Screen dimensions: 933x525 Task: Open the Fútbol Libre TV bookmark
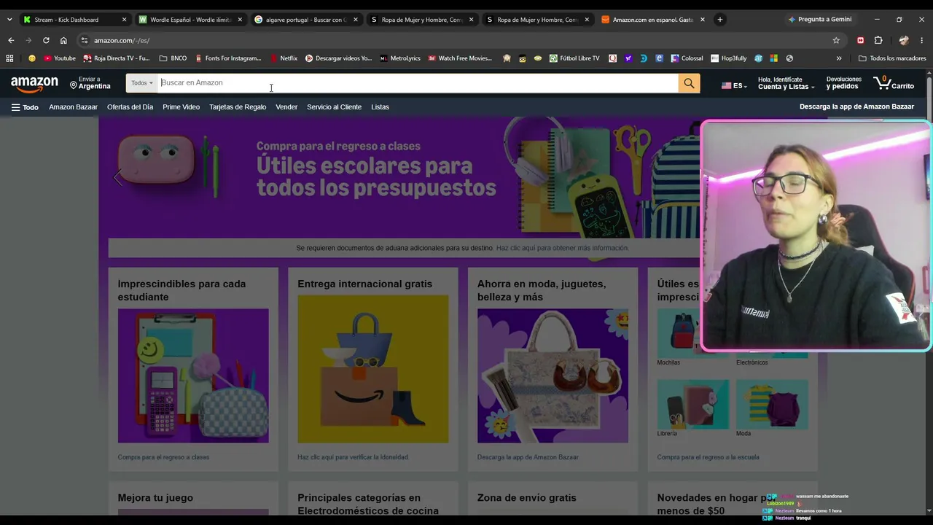point(574,58)
